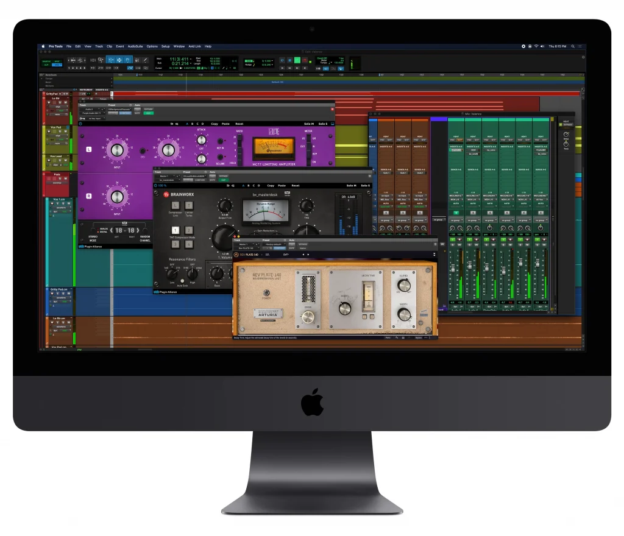Image resolution: width=624 pixels, height=536 pixels.
Task: Toggle the MC77 SC-Link button
Action: [x=220, y=157]
